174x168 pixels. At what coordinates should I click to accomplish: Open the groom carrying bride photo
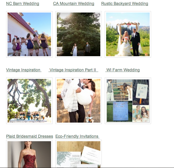click(79, 101)
